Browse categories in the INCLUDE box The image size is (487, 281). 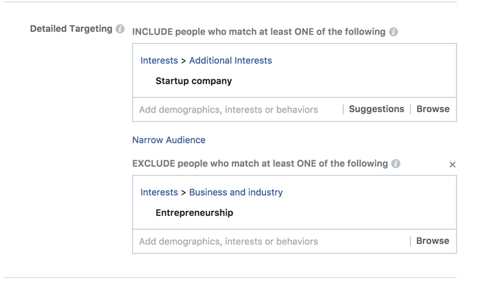(x=433, y=109)
